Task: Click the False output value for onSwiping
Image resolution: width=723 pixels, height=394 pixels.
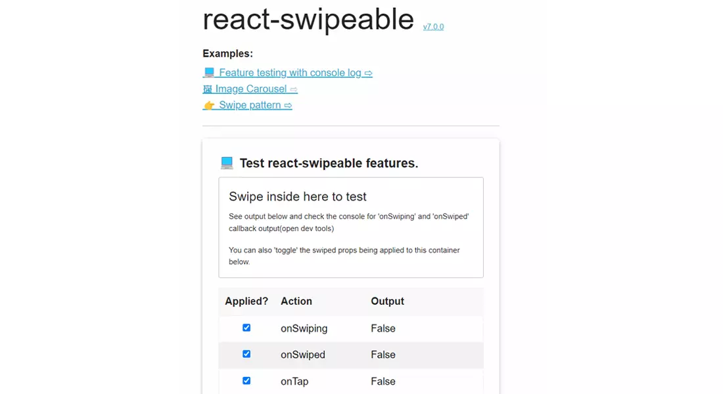Action: tap(383, 328)
